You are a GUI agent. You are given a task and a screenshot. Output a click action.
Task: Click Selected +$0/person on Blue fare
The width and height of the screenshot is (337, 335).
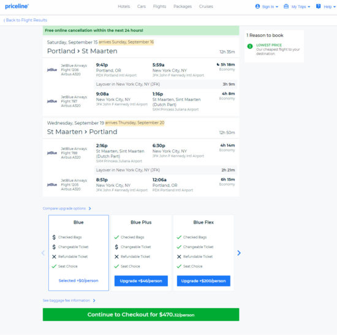(78, 280)
